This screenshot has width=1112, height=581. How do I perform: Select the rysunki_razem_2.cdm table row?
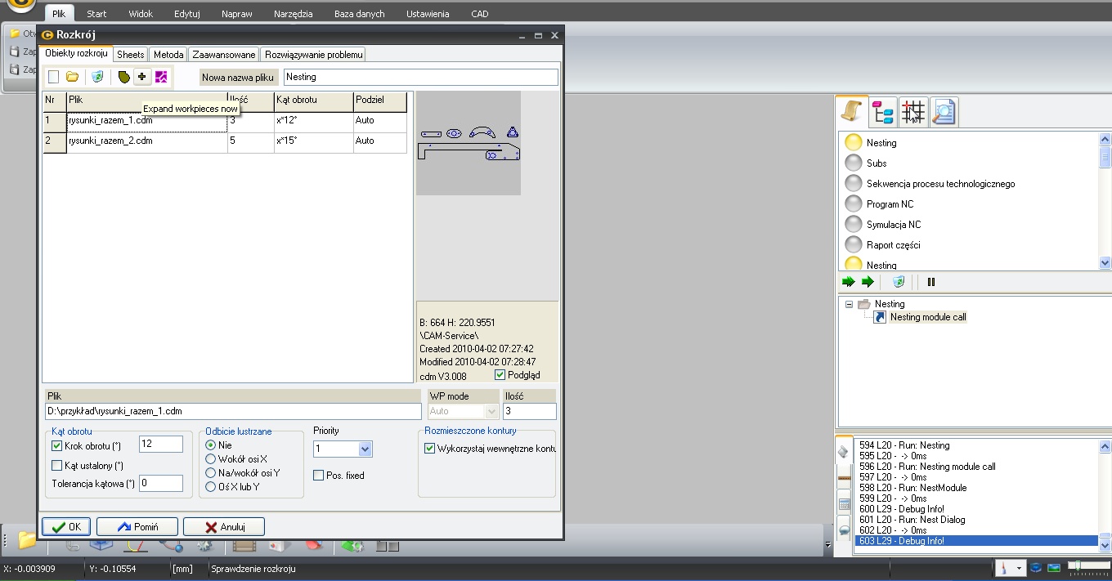225,141
